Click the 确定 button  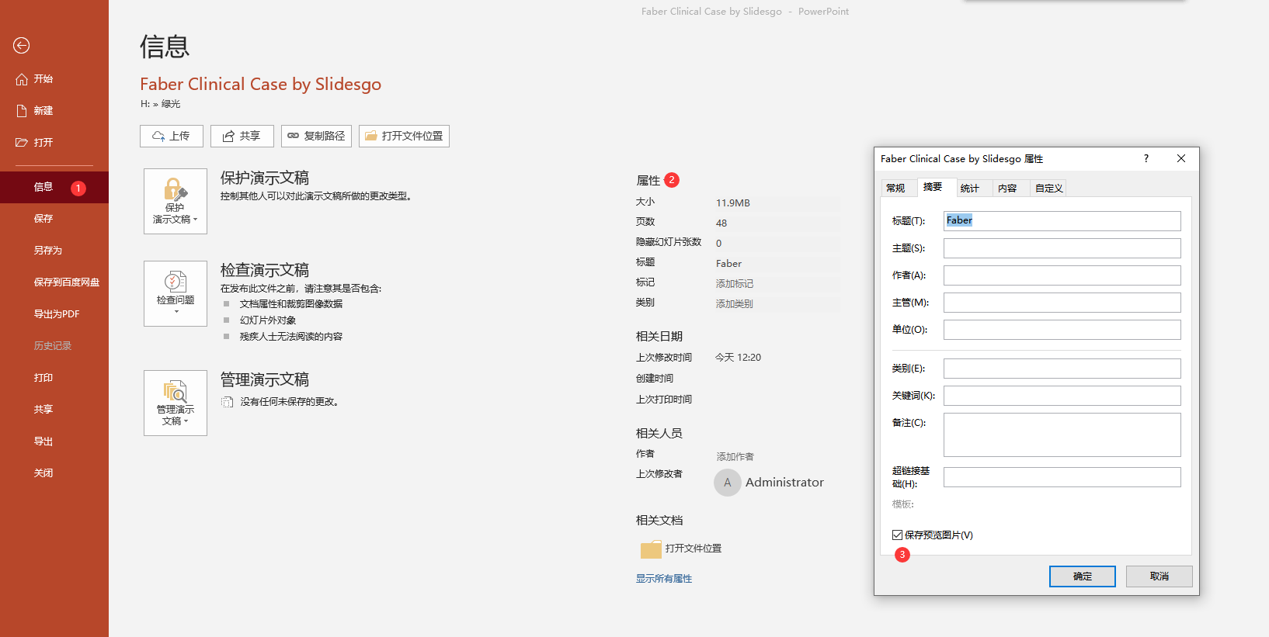[x=1083, y=576]
